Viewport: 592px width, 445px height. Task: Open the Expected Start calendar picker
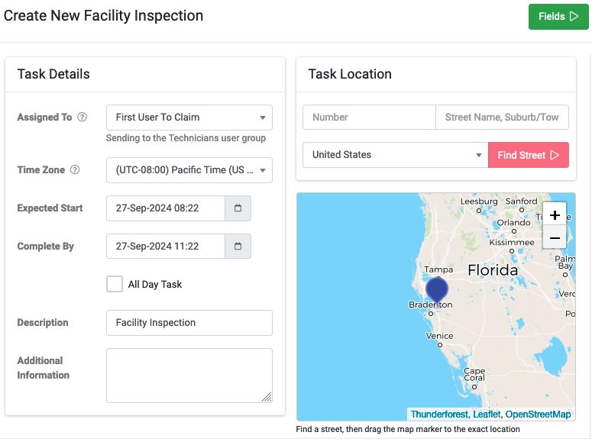(238, 208)
